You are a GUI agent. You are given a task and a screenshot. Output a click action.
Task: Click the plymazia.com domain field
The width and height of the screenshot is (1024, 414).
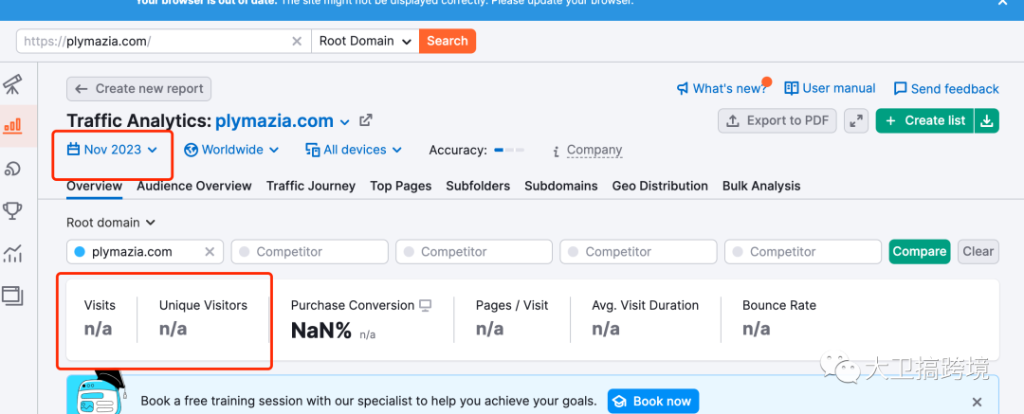pyautogui.click(x=145, y=252)
